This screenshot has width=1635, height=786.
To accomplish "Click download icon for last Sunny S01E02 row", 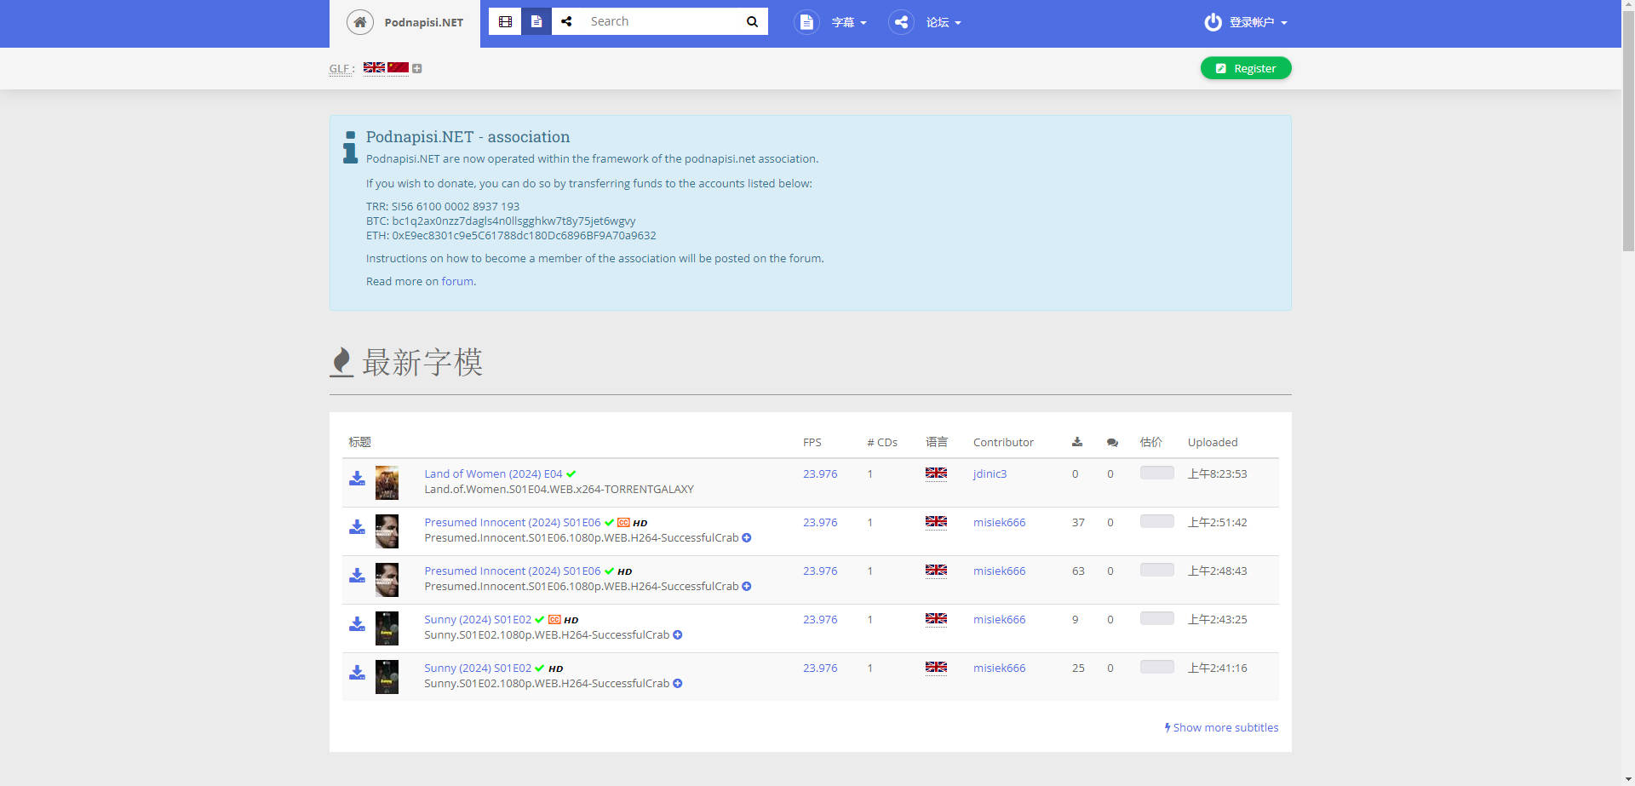I will pos(357,673).
